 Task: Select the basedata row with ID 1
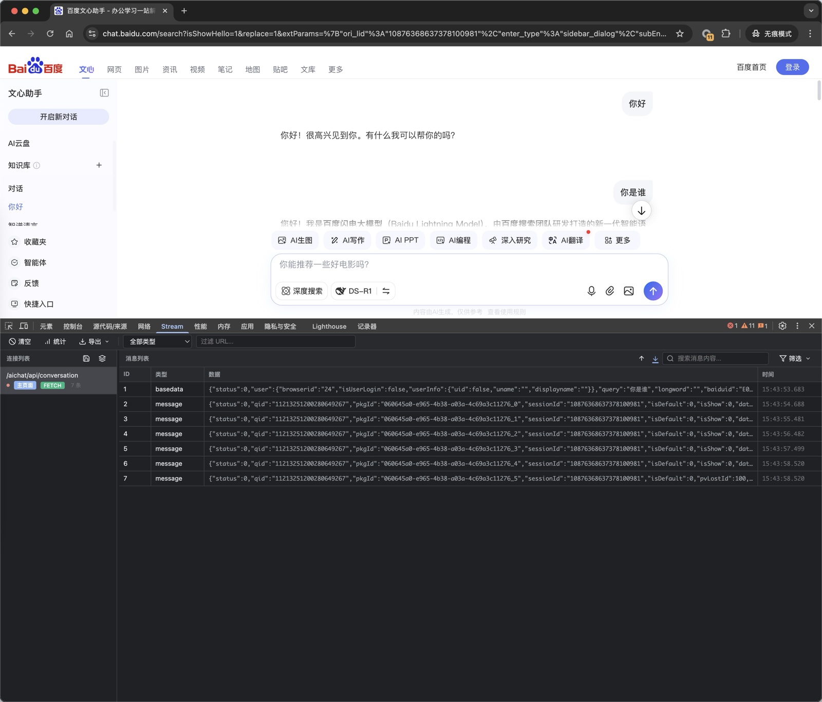(x=470, y=389)
